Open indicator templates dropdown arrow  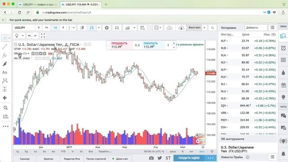pos(134,28)
